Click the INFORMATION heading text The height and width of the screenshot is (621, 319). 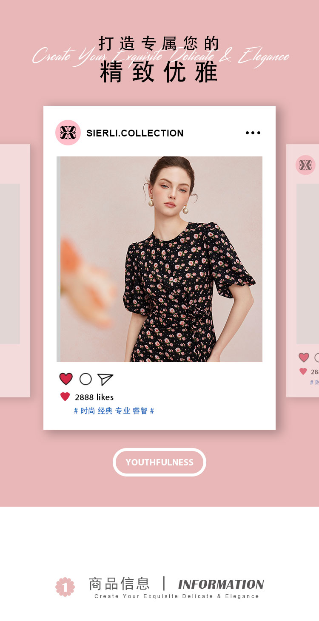pos(221,584)
